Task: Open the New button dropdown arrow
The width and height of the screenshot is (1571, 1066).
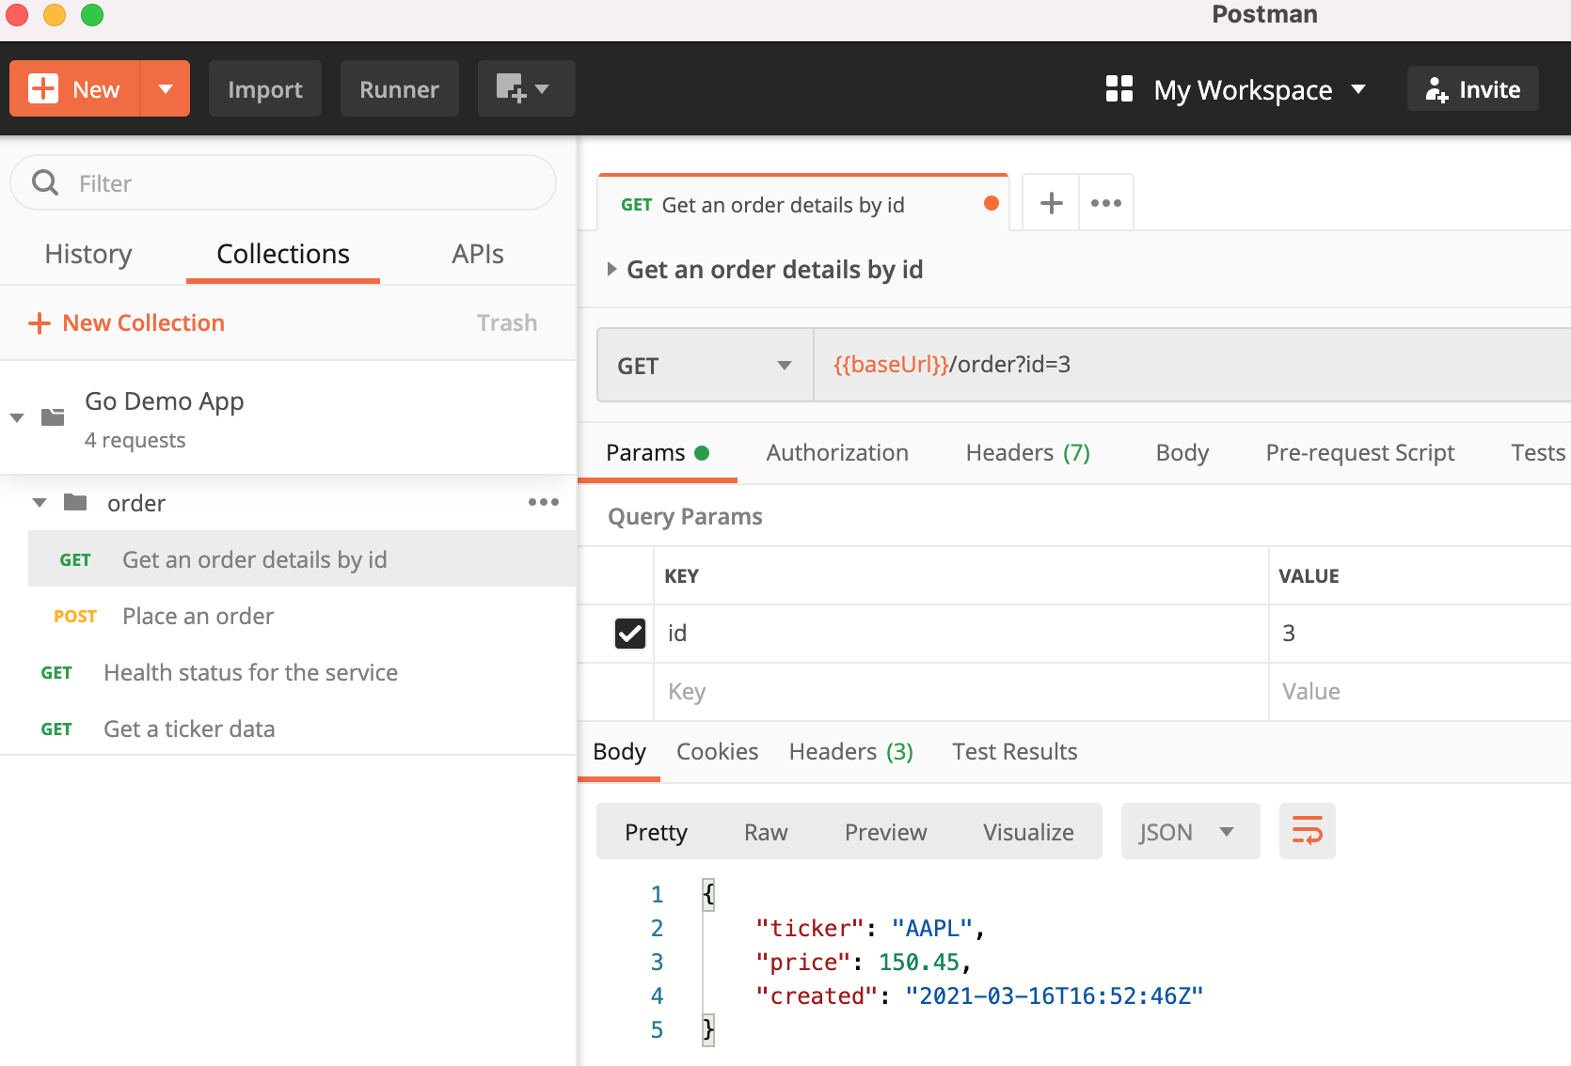Action: (166, 88)
